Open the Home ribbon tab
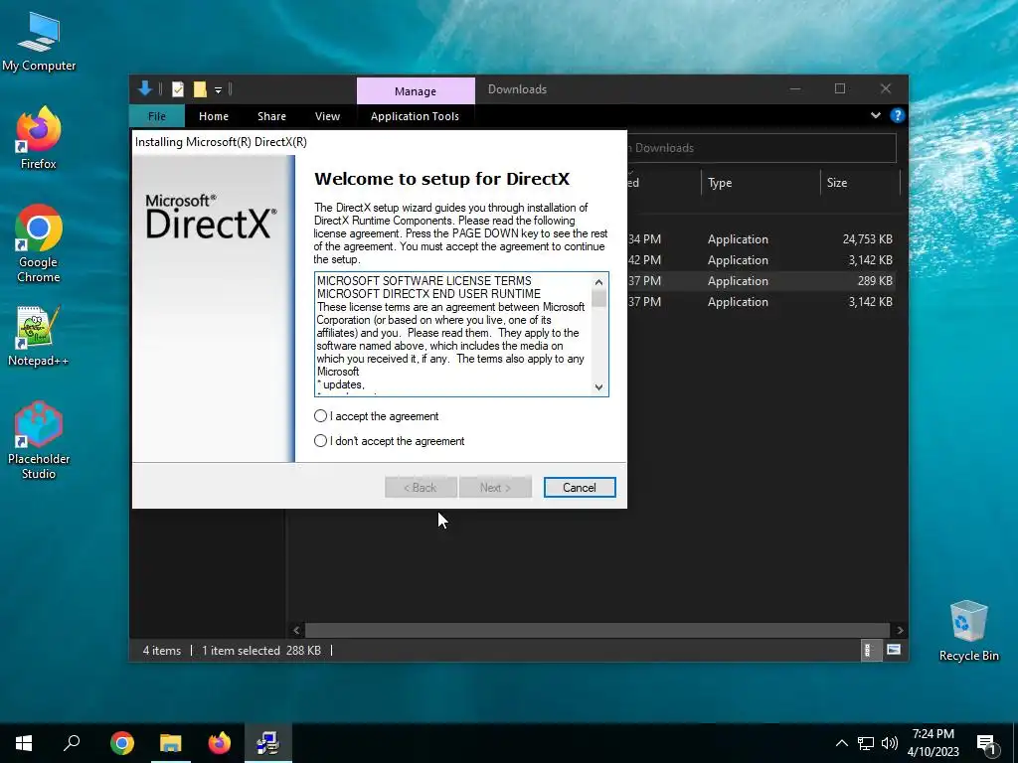This screenshot has height=763, width=1018. tap(214, 116)
